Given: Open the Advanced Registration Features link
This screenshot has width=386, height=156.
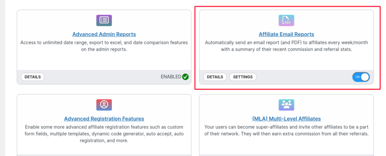Looking at the screenshot, I should pyautogui.click(x=104, y=119).
